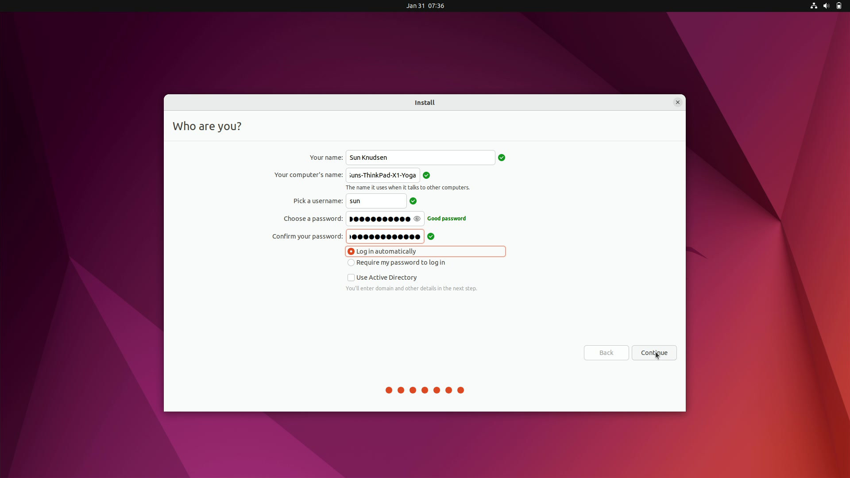850x478 pixels.
Task: Focus the Pick a username field
Action: [x=376, y=201]
